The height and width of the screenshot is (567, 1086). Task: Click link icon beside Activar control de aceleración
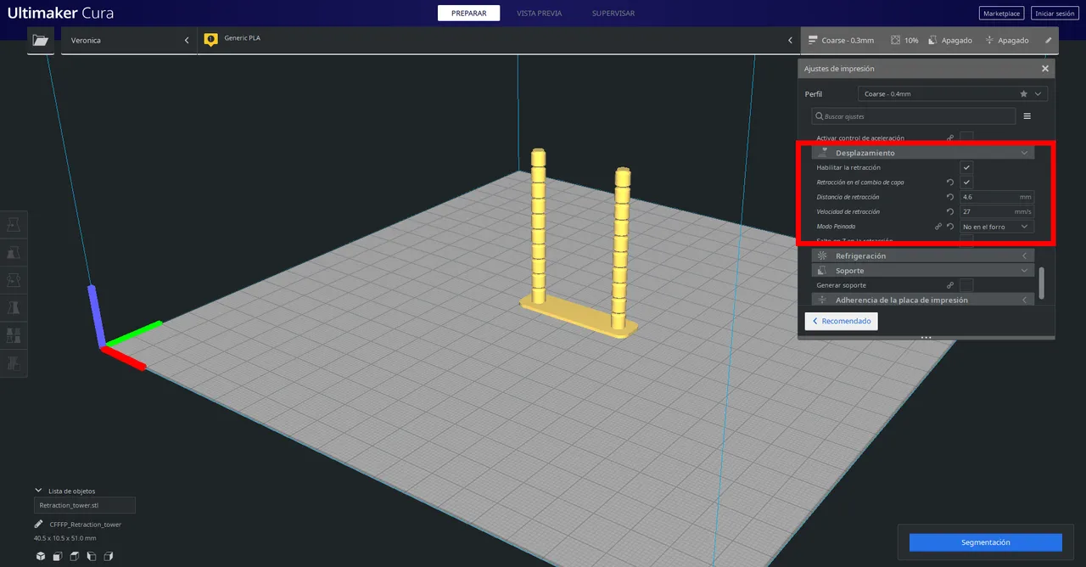pos(950,138)
